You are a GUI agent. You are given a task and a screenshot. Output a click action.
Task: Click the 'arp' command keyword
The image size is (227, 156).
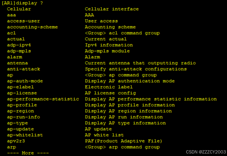[11, 147]
